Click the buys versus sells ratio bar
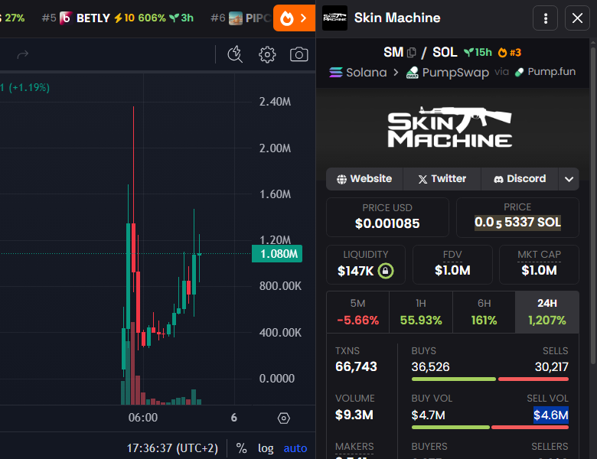This screenshot has height=459, width=597. (x=490, y=379)
